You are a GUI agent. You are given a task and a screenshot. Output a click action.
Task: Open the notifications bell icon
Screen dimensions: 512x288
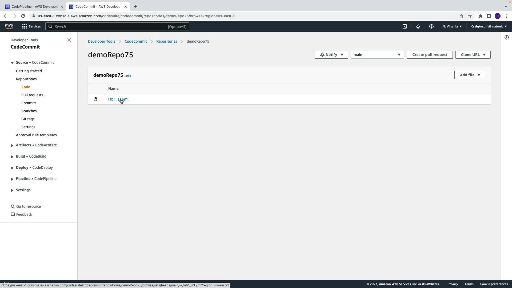(x=418, y=26)
